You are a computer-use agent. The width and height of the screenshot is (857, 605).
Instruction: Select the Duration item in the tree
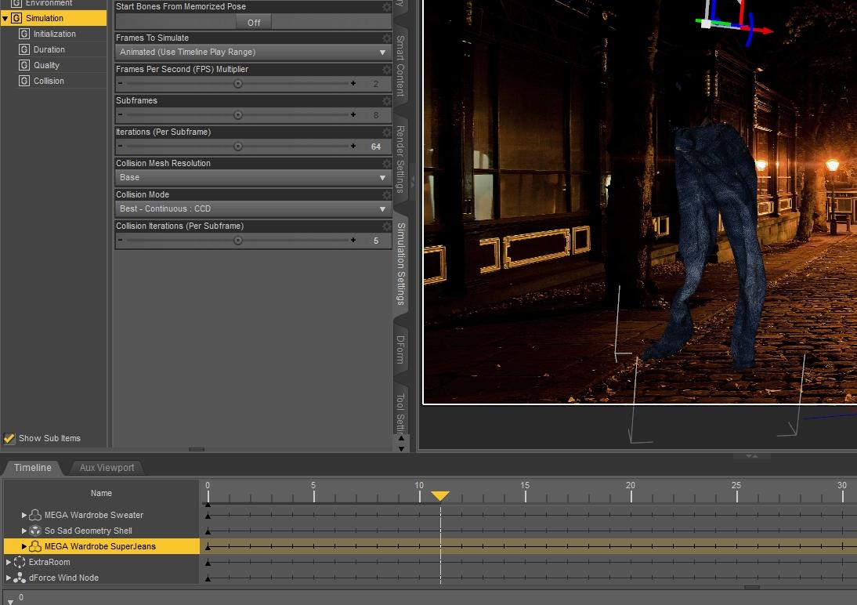(x=49, y=49)
